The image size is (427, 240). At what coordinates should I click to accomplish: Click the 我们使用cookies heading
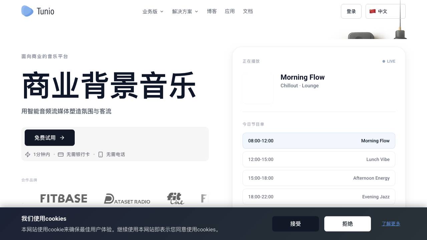click(44, 219)
